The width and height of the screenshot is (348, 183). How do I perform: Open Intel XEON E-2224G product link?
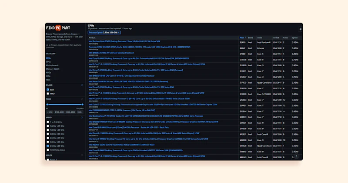121,145
